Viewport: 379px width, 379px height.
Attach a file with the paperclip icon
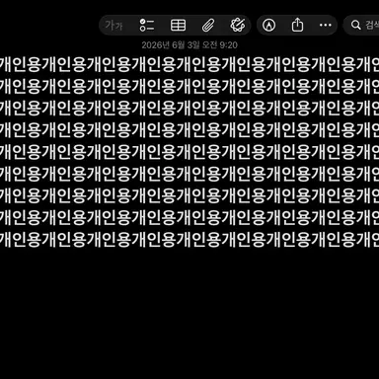click(208, 26)
